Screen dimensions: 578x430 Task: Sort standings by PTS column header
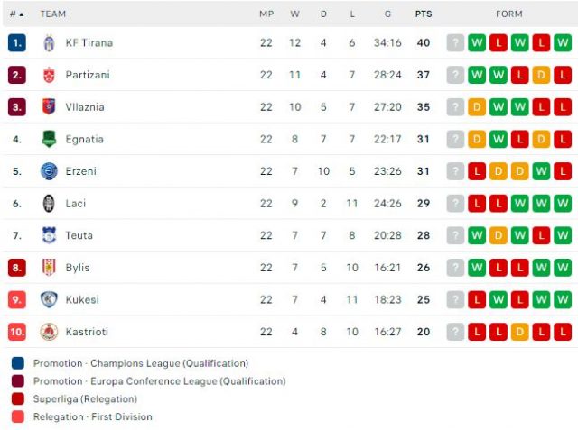coord(423,14)
